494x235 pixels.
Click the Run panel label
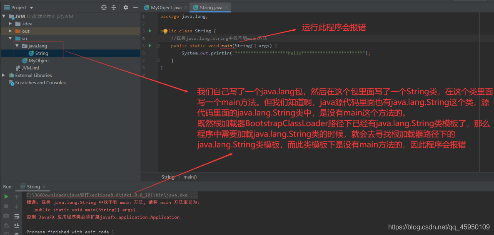tap(8, 186)
